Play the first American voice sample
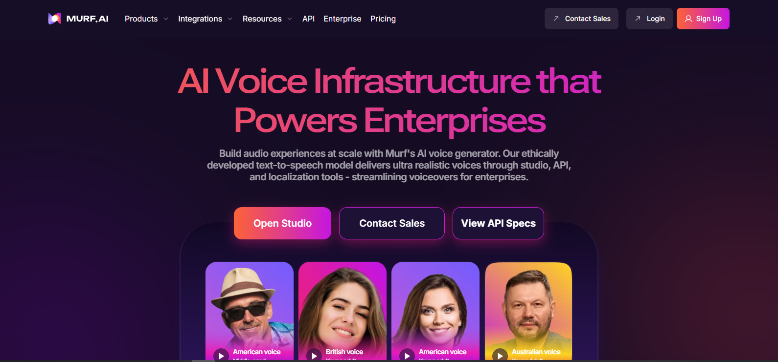Image resolution: width=778 pixels, height=362 pixels. pyautogui.click(x=221, y=355)
